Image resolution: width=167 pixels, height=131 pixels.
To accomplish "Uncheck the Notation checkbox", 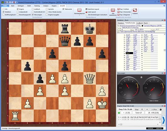I will (x=4, y=12).
